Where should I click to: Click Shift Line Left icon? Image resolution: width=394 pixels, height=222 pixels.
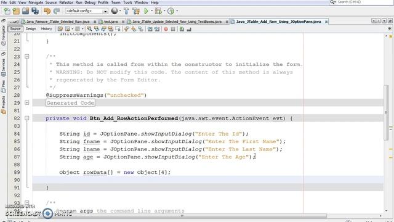pos(150,29)
